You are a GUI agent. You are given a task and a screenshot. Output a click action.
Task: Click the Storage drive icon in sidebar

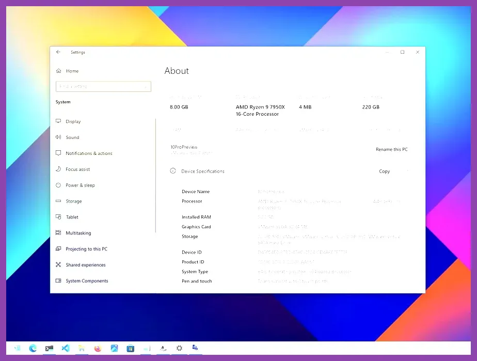(x=58, y=201)
